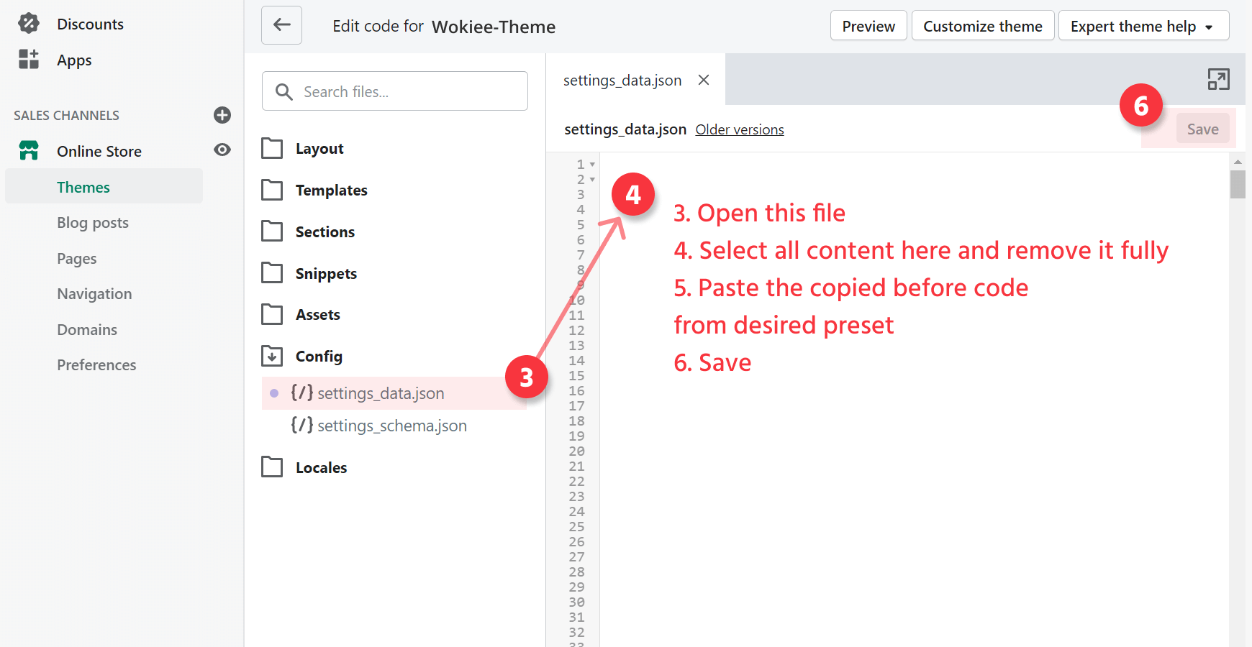The height and width of the screenshot is (647, 1252).
Task: Click the Sections folder icon
Action: (272, 231)
